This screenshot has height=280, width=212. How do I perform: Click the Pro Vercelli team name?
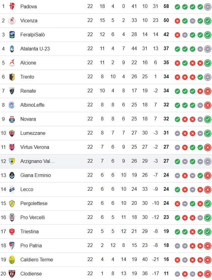coord(32,217)
